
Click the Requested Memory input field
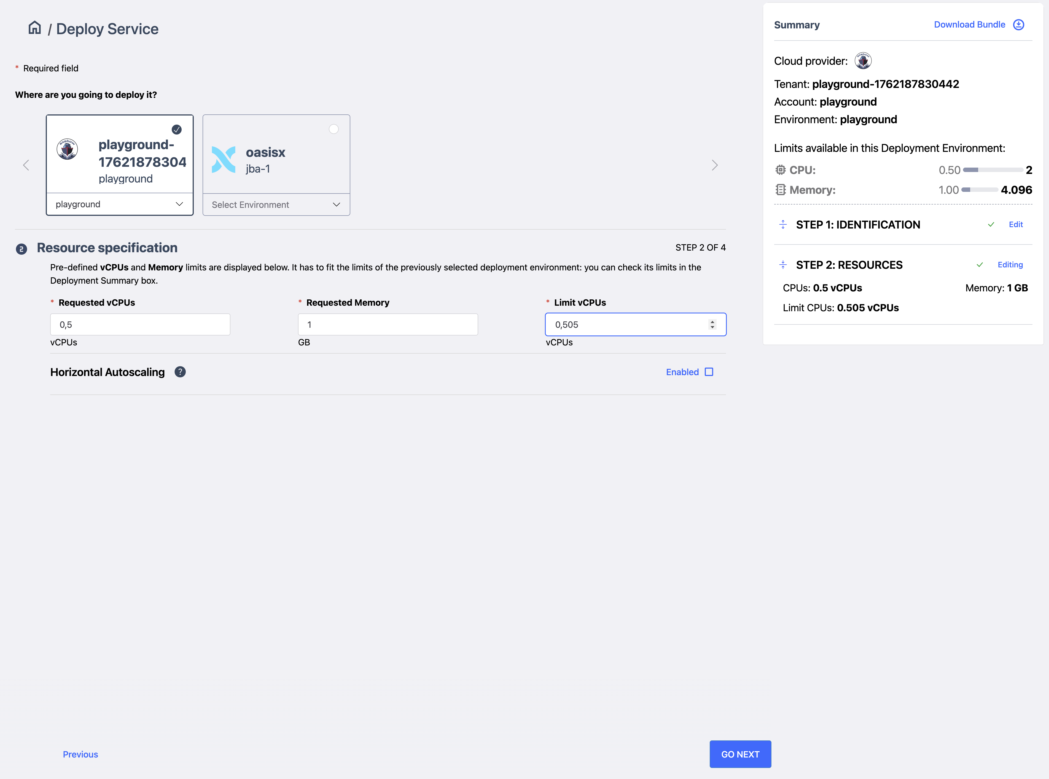click(x=388, y=324)
